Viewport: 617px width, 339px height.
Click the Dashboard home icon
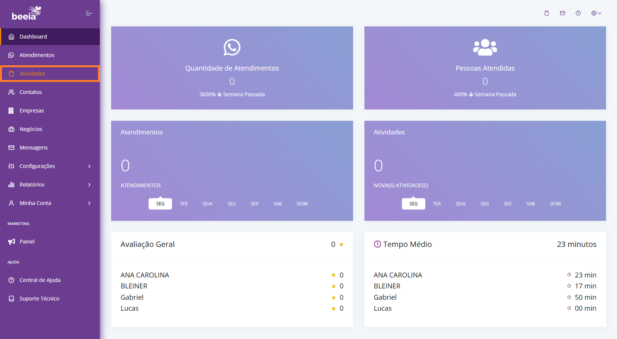pyautogui.click(x=11, y=37)
